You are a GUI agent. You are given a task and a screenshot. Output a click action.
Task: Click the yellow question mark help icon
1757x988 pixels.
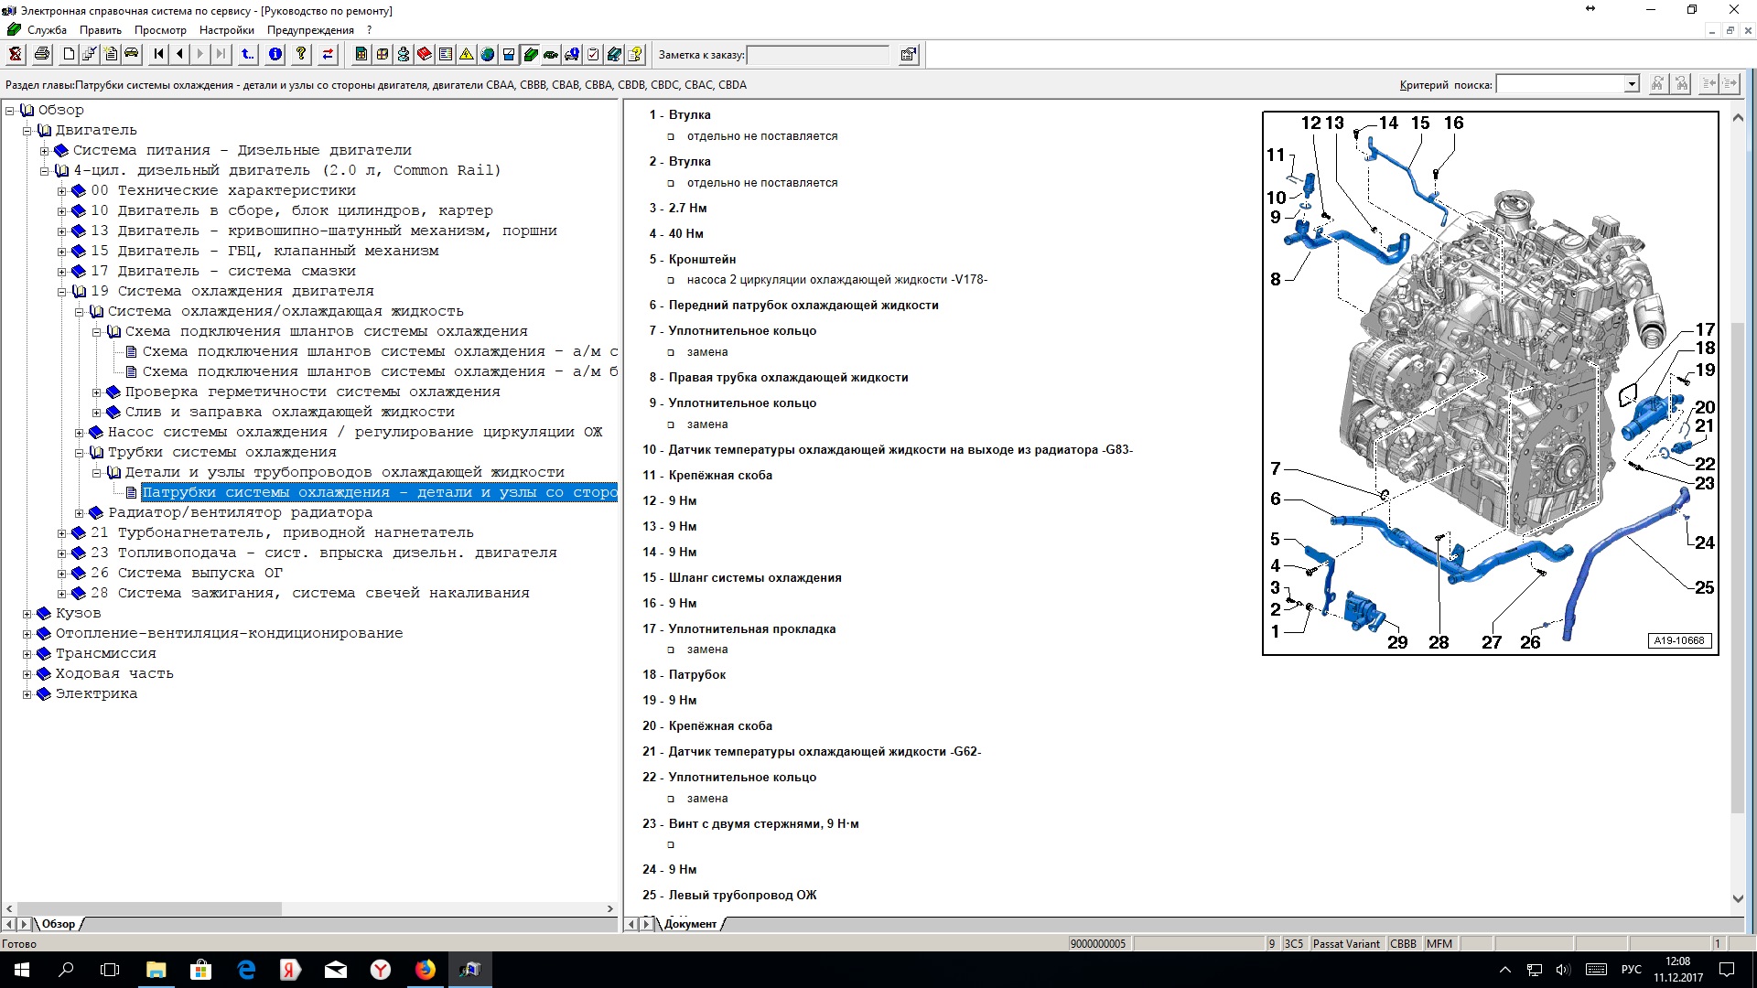point(301,55)
